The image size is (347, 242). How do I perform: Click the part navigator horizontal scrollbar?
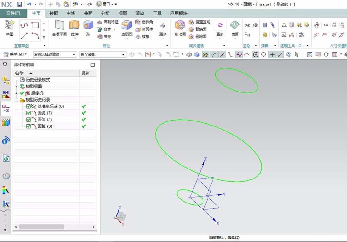coord(55,227)
